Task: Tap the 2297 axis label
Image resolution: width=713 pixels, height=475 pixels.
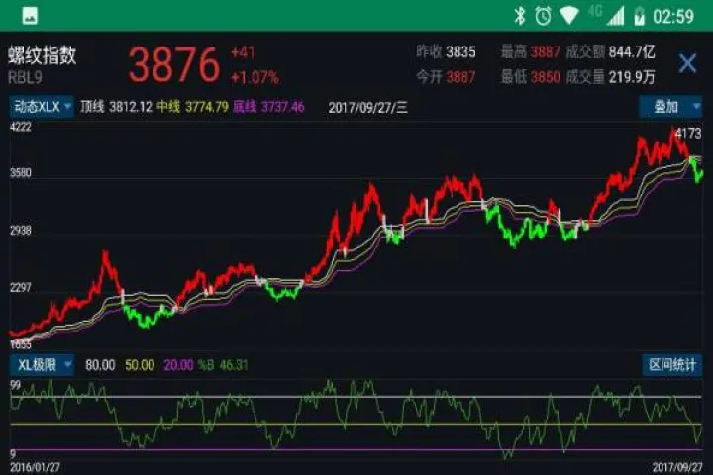Action: click(21, 288)
